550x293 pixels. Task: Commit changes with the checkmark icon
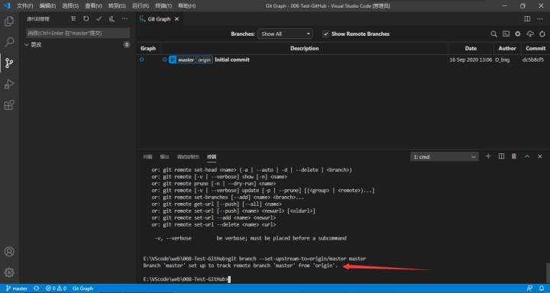point(99,19)
